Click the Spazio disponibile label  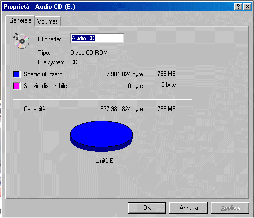coord(46,86)
